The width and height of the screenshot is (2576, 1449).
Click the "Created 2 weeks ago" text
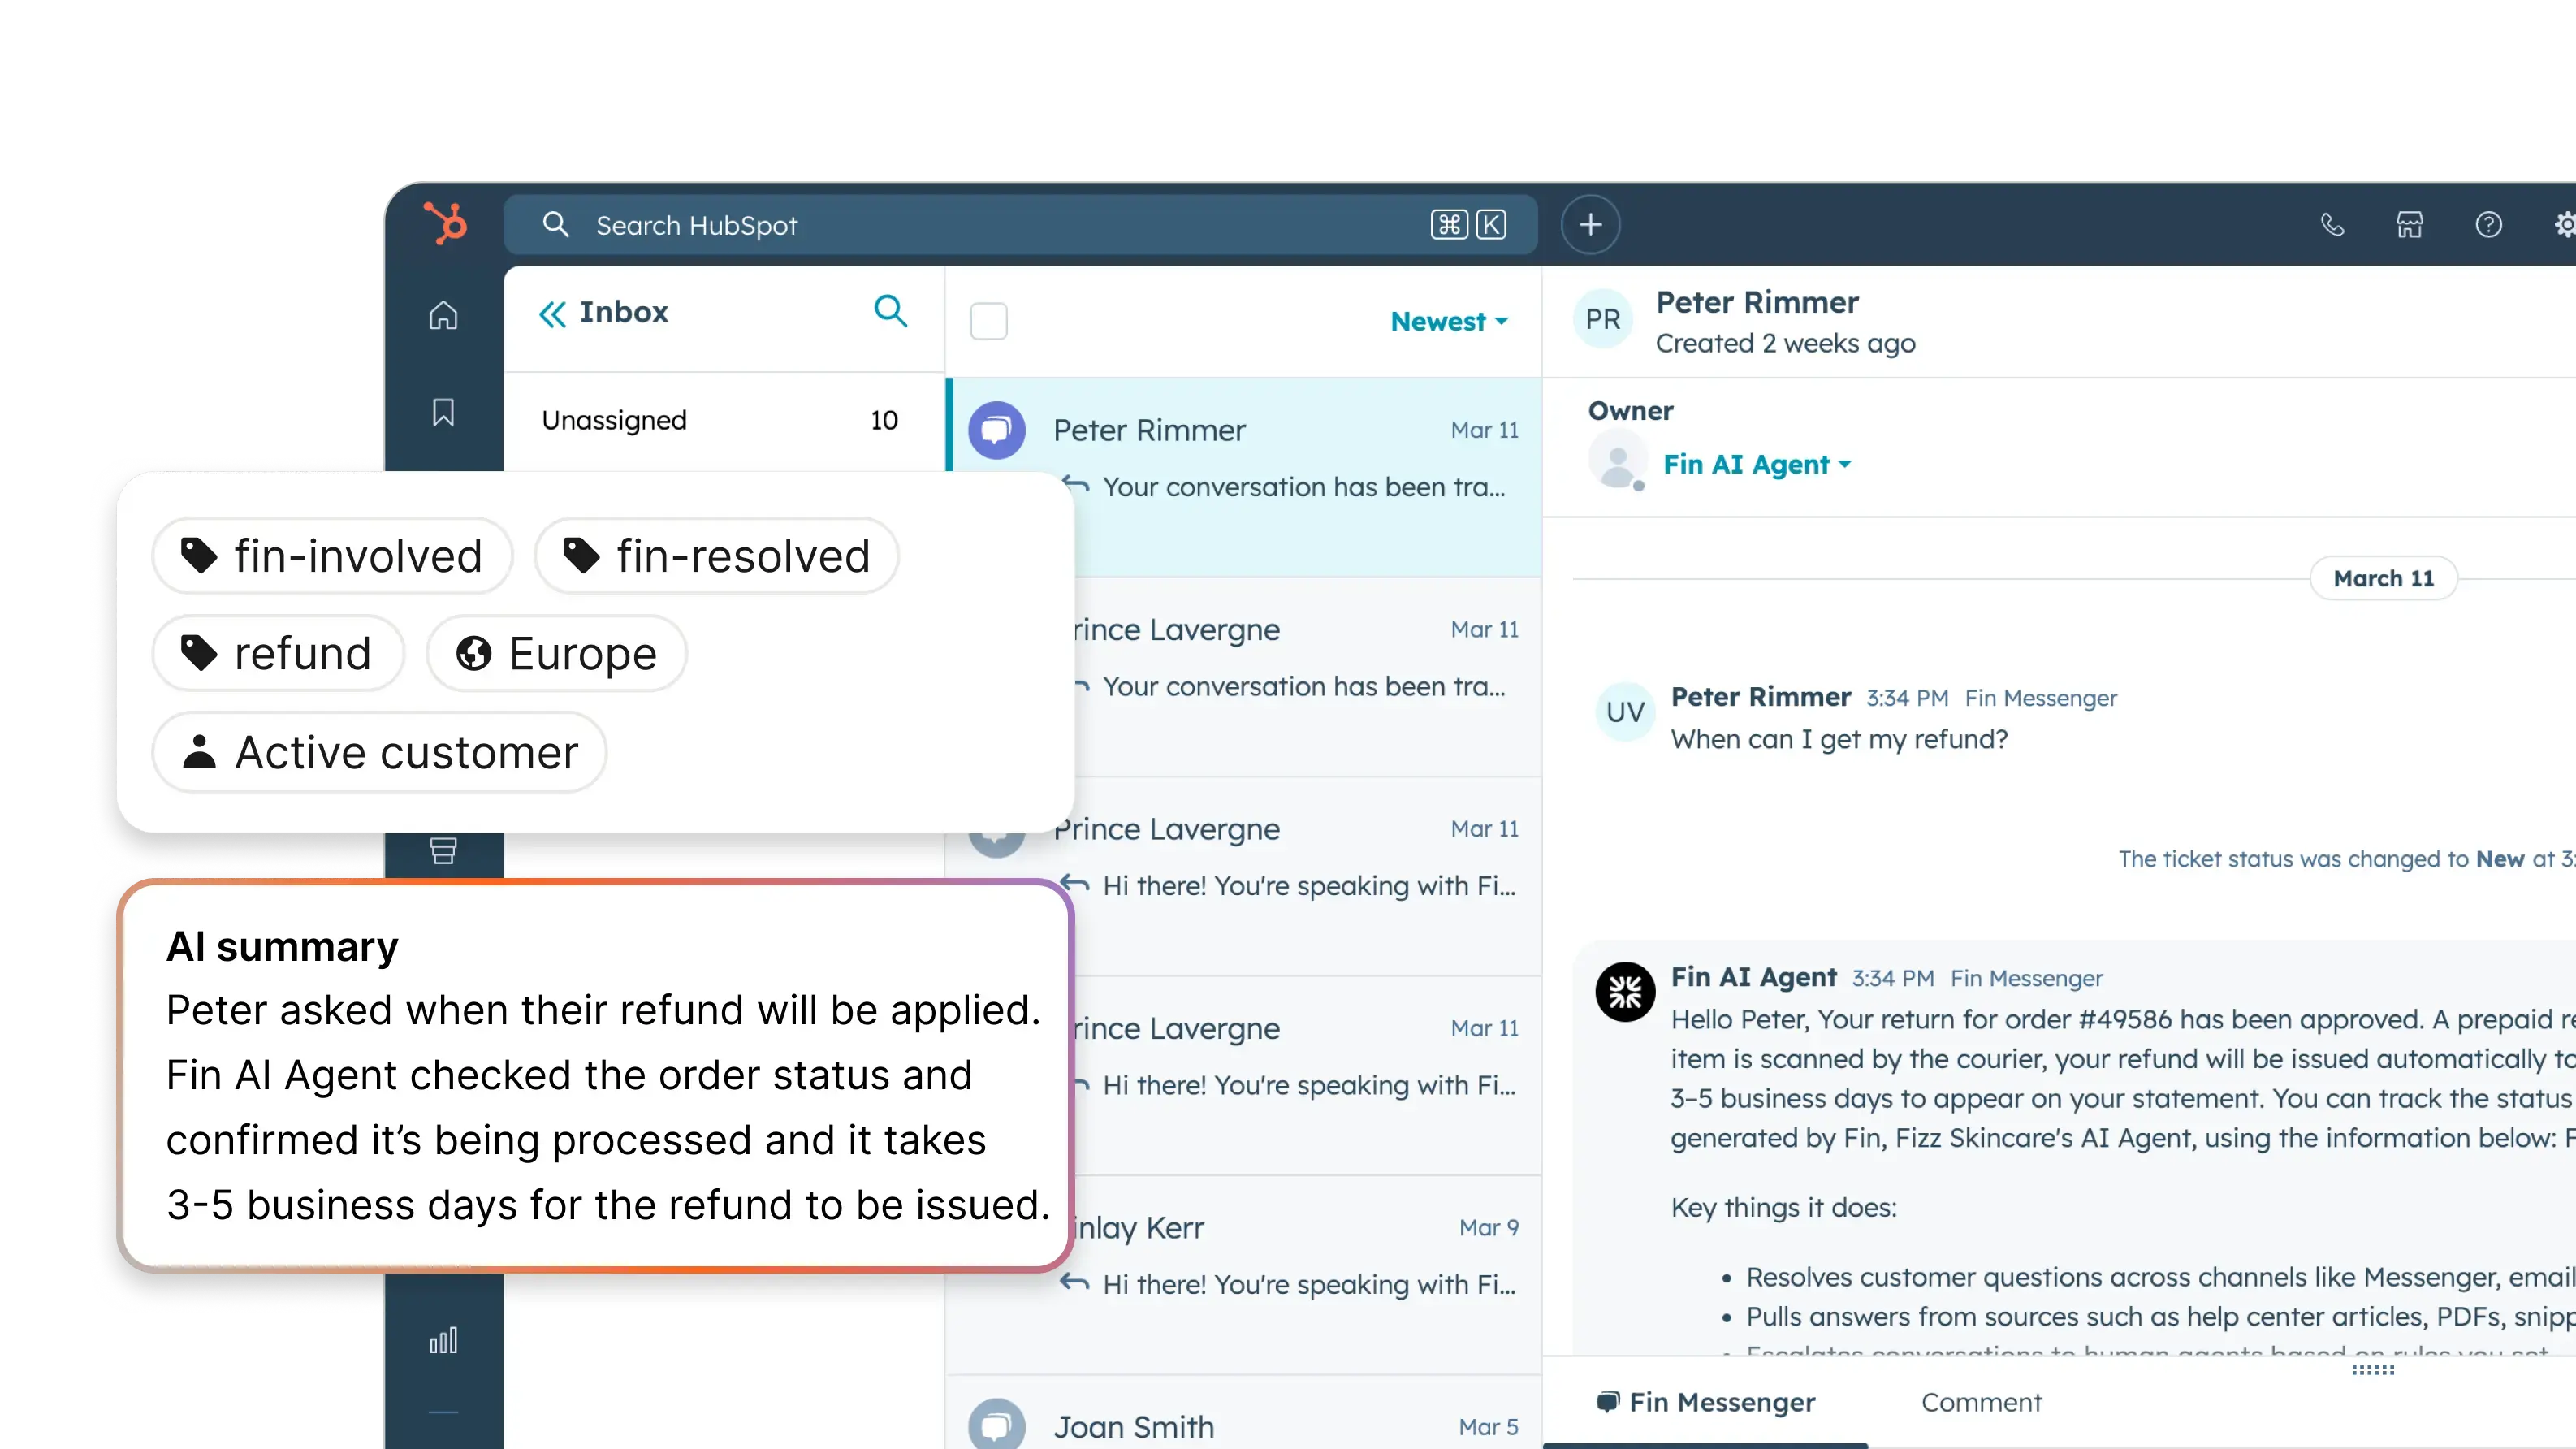(x=1785, y=343)
